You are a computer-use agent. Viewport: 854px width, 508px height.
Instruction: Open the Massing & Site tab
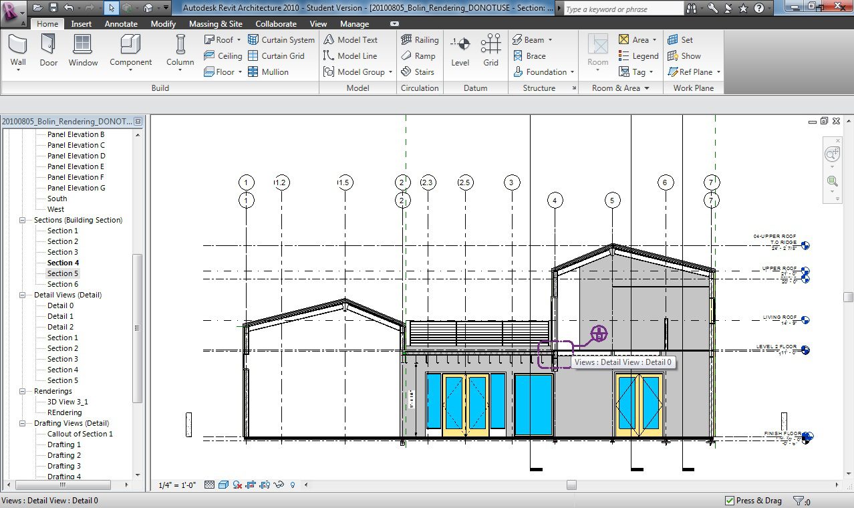point(215,24)
